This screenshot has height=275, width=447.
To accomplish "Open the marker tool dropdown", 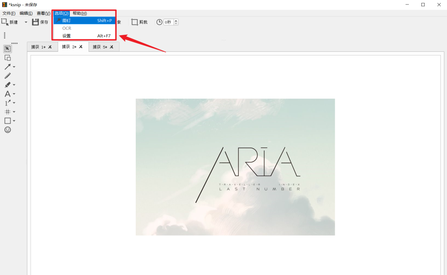I will pyautogui.click(x=14, y=85).
